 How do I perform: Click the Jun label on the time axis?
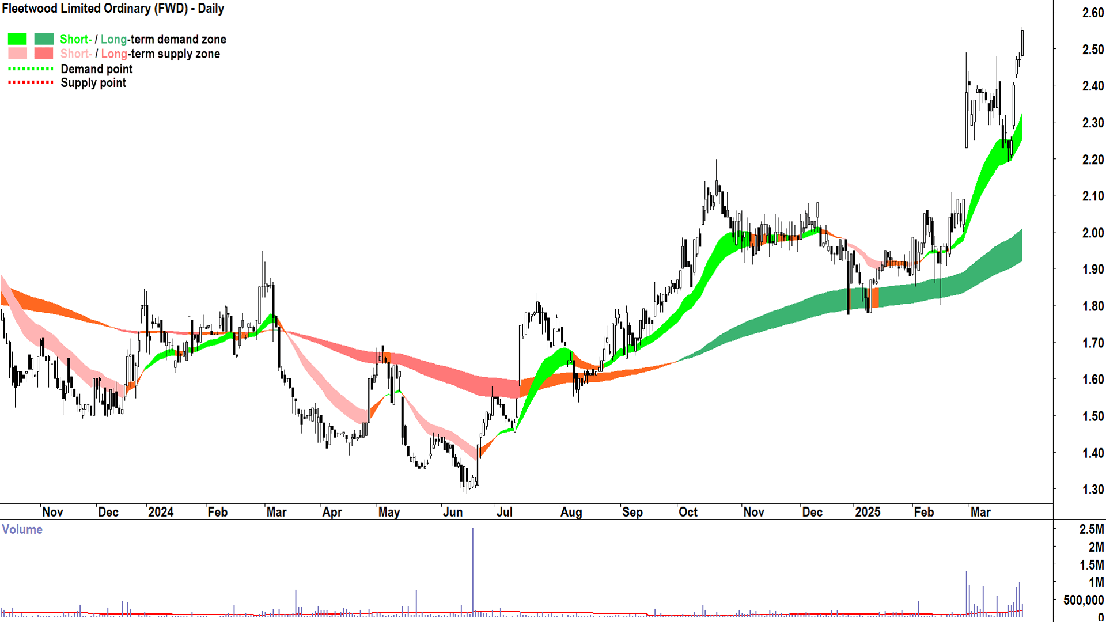tap(453, 512)
